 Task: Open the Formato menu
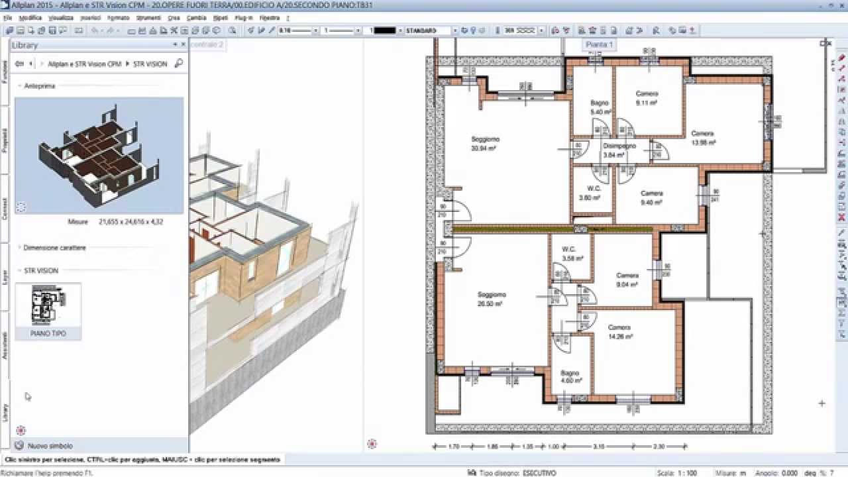[x=119, y=18]
